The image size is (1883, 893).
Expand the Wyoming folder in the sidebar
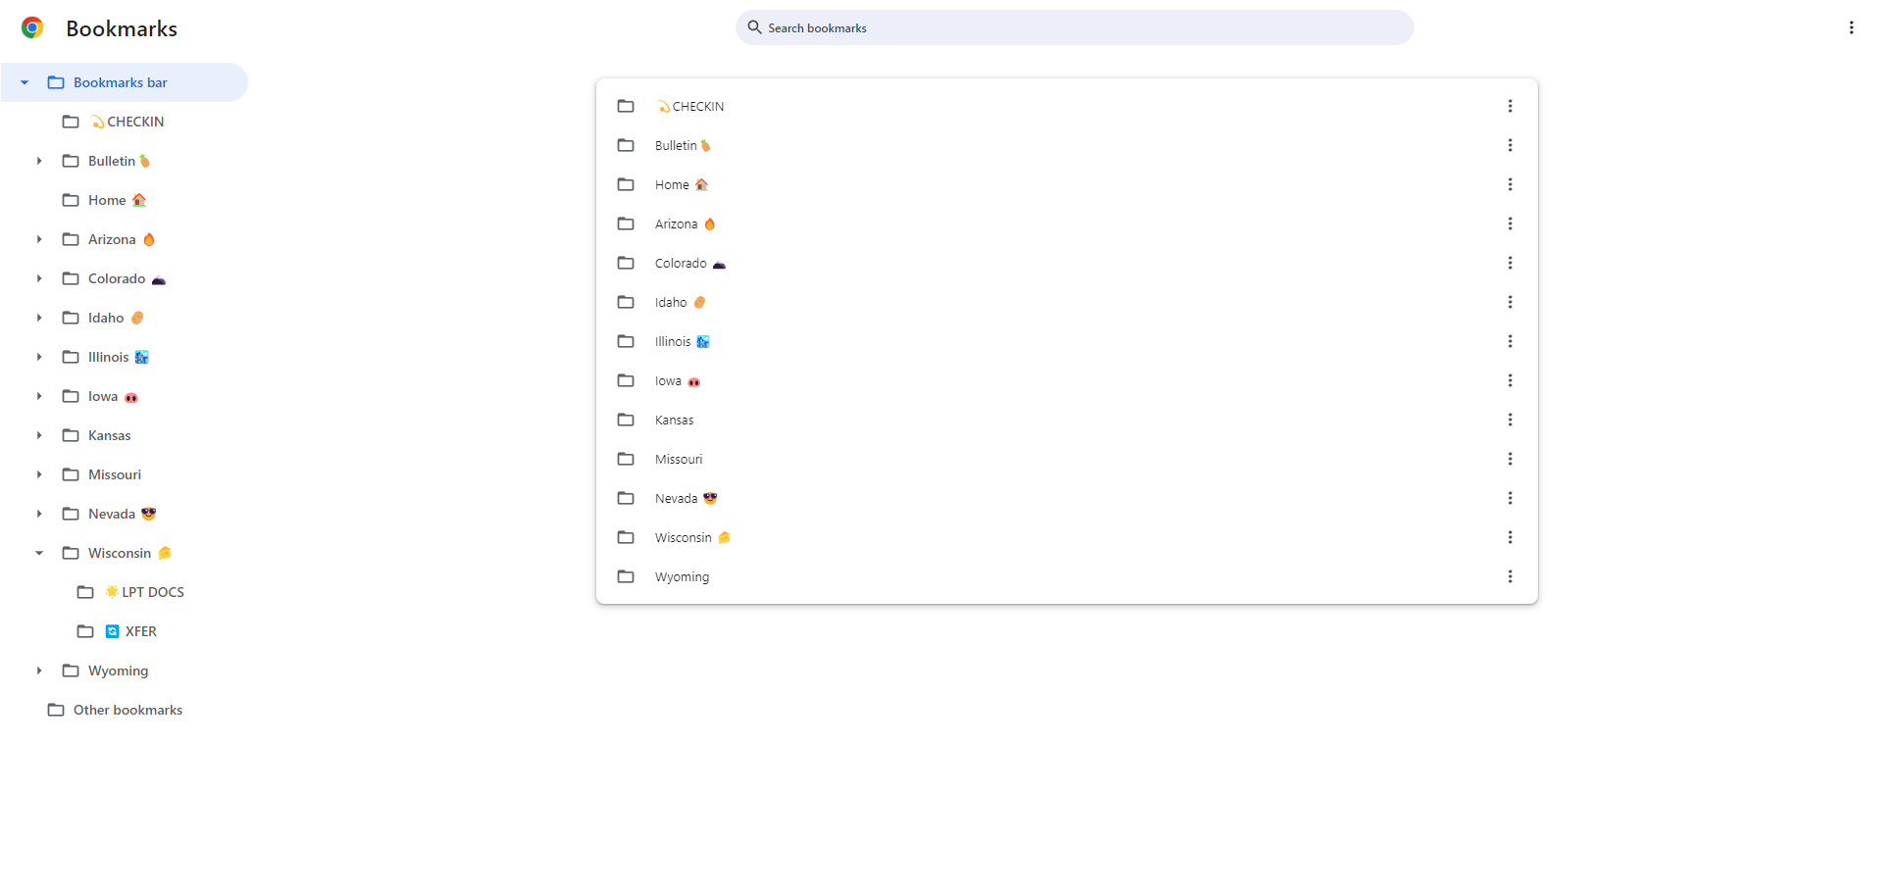pos(39,670)
